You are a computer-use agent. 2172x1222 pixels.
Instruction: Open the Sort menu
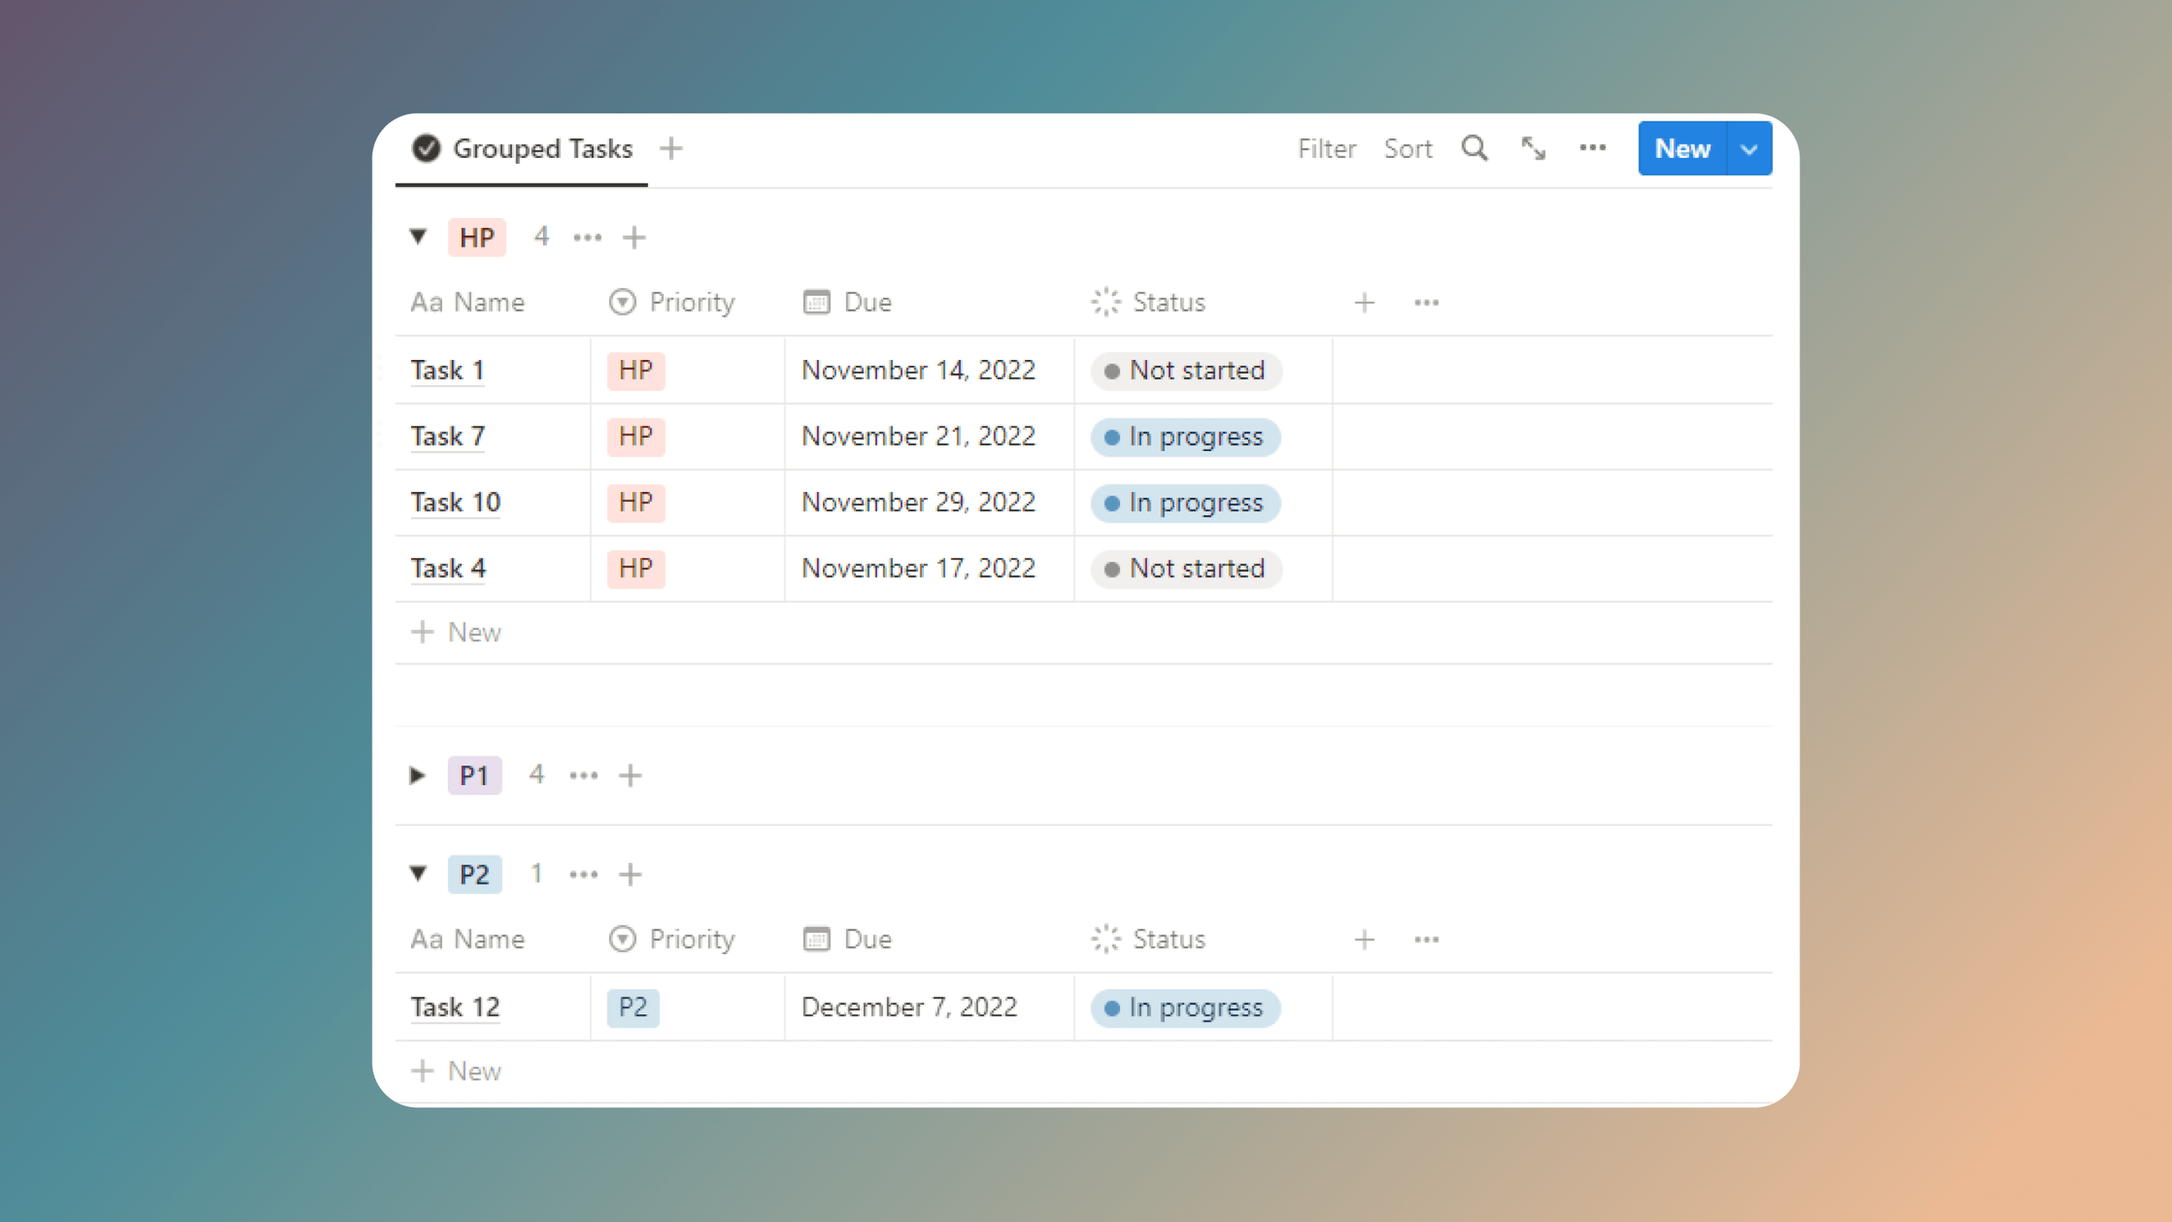click(x=1408, y=149)
